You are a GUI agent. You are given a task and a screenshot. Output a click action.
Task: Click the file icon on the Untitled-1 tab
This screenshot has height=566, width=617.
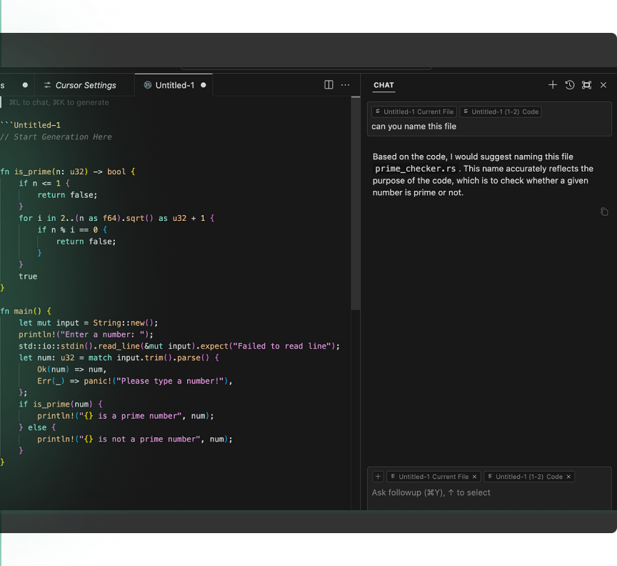click(148, 85)
